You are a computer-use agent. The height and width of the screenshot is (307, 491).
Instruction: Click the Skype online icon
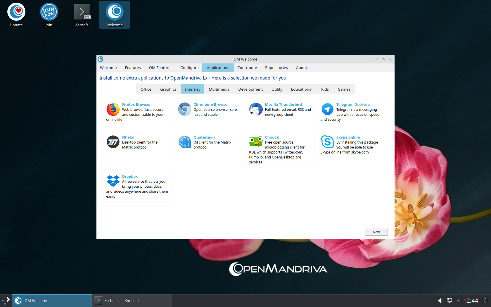(328, 142)
